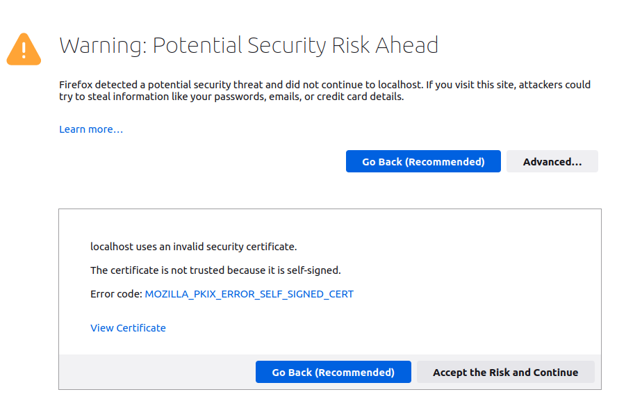Click the orange warning triangle icon
Image resolution: width=642 pixels, height=408 pixels.
coord(24,49)
